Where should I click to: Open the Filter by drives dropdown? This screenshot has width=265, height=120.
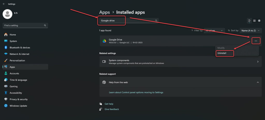[214, 31]
